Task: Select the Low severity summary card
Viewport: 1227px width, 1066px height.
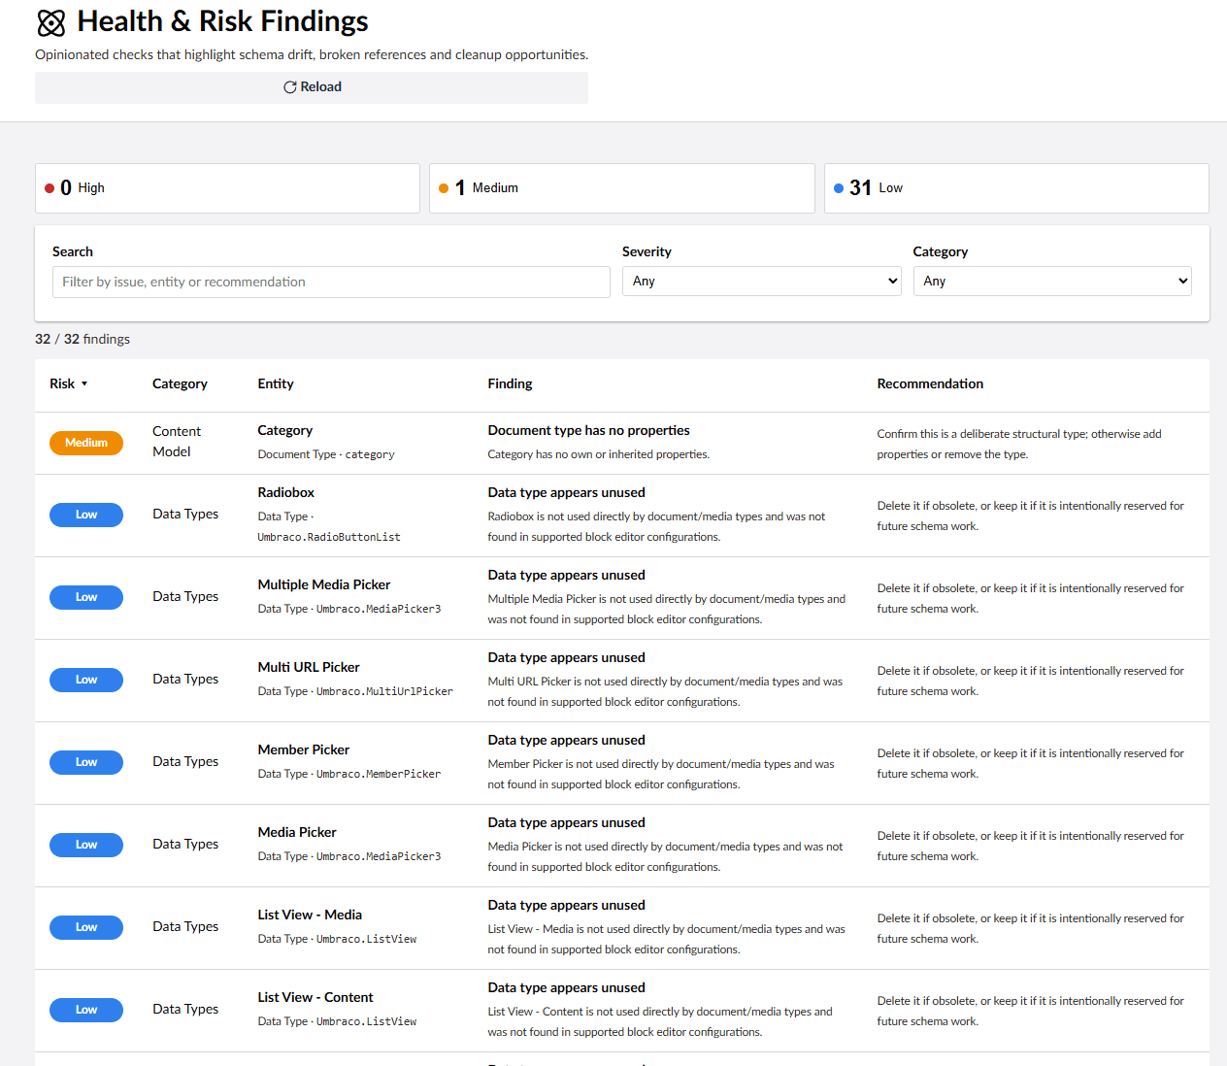Action: click(1016, 188)
